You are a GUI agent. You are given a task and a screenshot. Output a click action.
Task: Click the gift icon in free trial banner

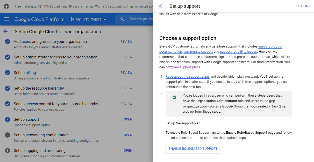click(6, 6)
